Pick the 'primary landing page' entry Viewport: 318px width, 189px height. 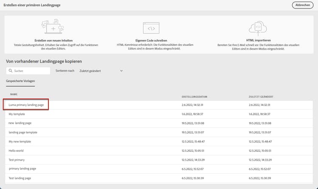pos(22,169)
